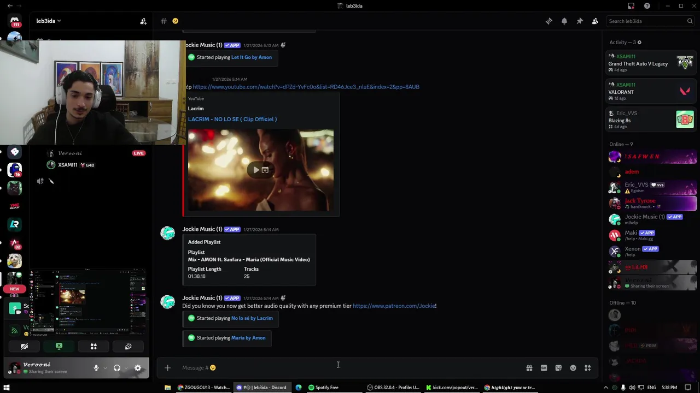
Task: Open the sticker picker
Action: (558, 368)
